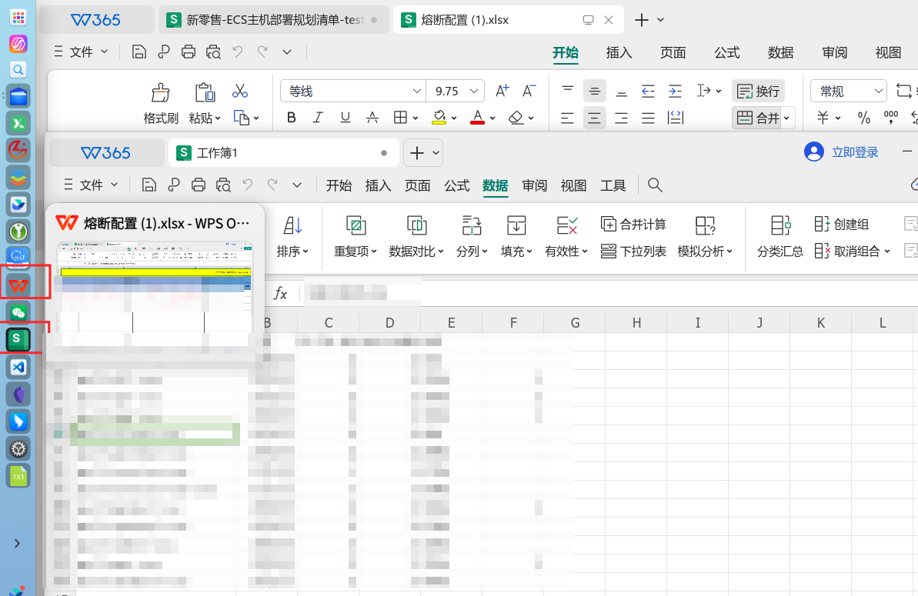This screenshot has width=918, height=596.
Task: Click the 立即登录 sign-in link
Action: click(x=855, y=152)
